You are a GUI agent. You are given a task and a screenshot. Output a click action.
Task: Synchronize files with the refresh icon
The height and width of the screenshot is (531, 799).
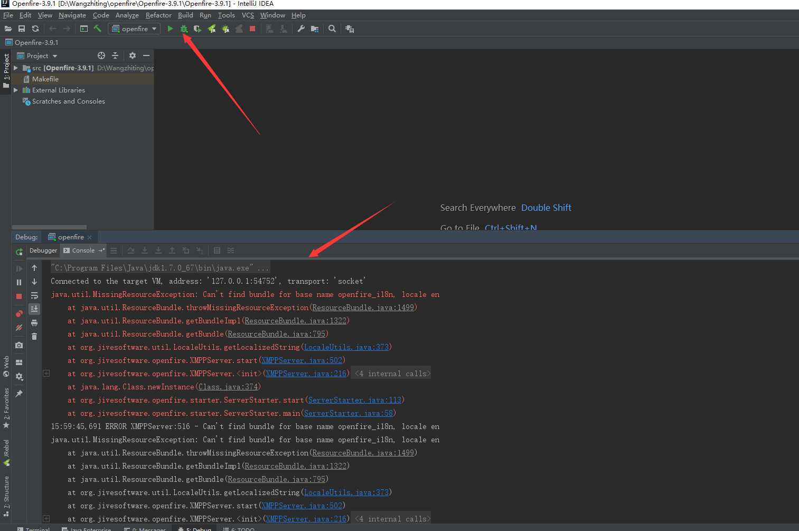click(x=35, y=29)
